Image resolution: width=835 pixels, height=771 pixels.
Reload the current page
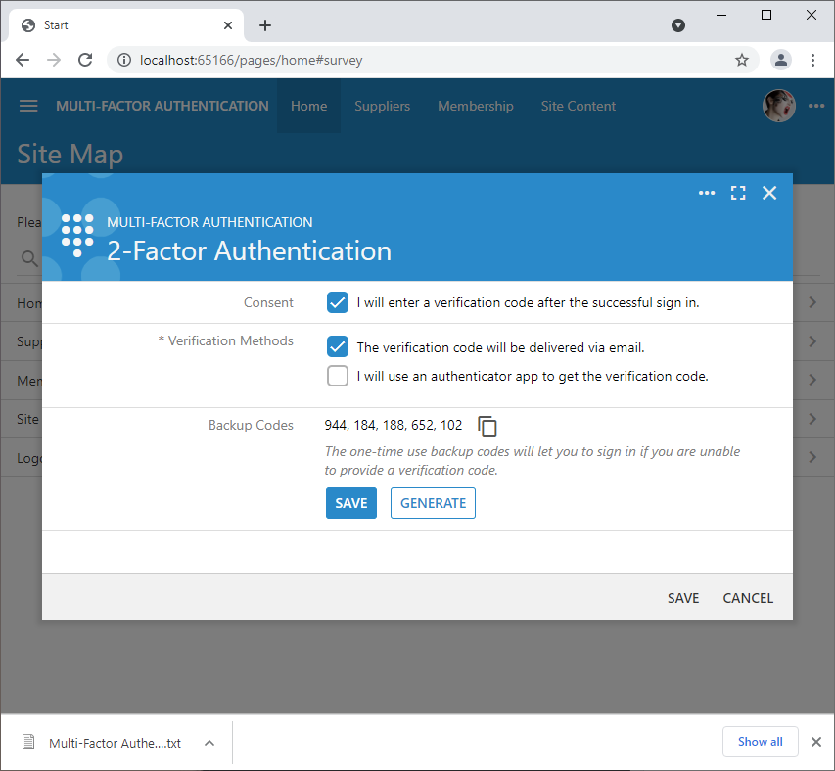[x=85, y=60]
